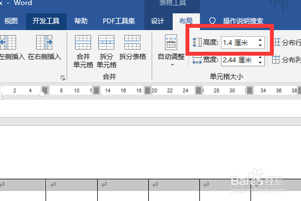Image resolution: width=301 pixels, height=201 pixels.
Task: Select the Layout (布局) tab
Action: tap(186, 21)
